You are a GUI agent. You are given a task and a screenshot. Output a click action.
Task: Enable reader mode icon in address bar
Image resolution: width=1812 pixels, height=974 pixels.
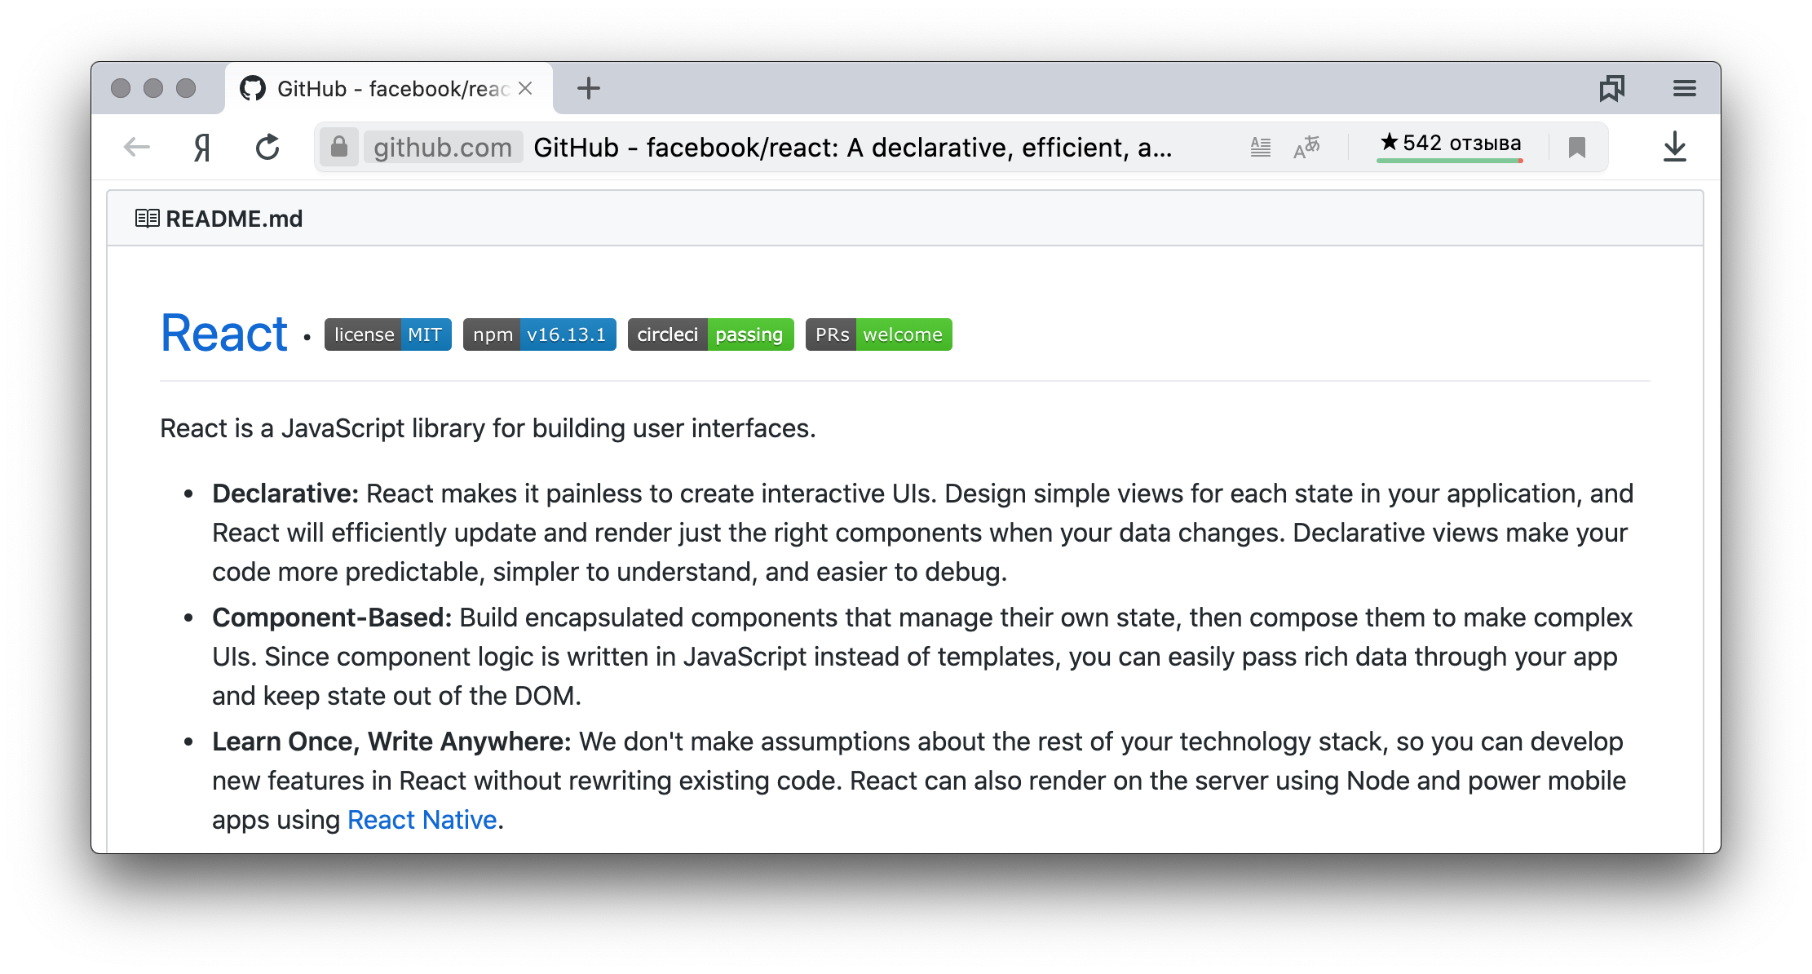1260,148
